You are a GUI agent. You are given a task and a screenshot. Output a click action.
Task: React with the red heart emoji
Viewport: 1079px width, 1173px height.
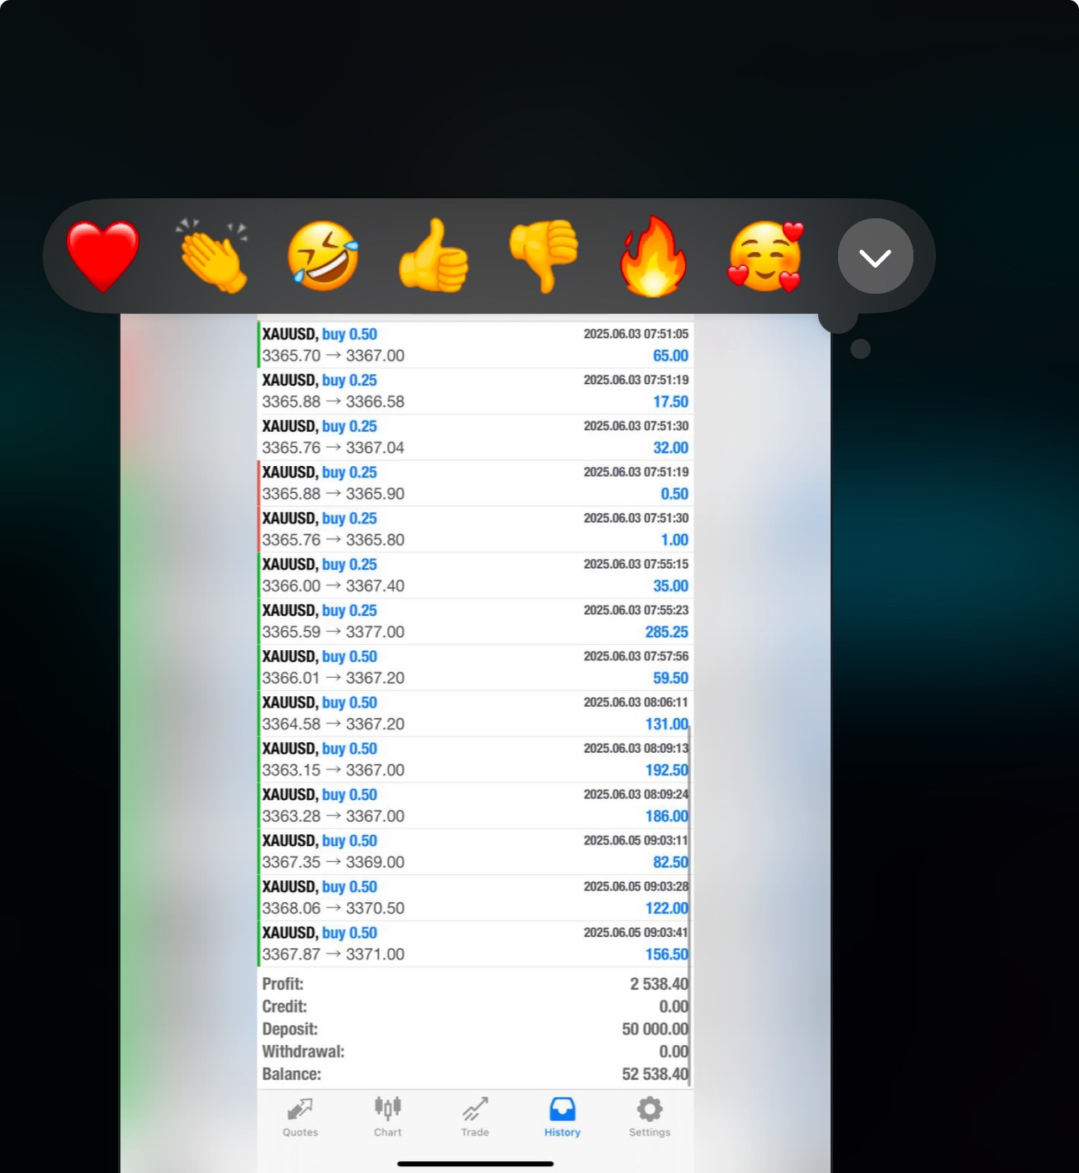click(x=103, y=256)
